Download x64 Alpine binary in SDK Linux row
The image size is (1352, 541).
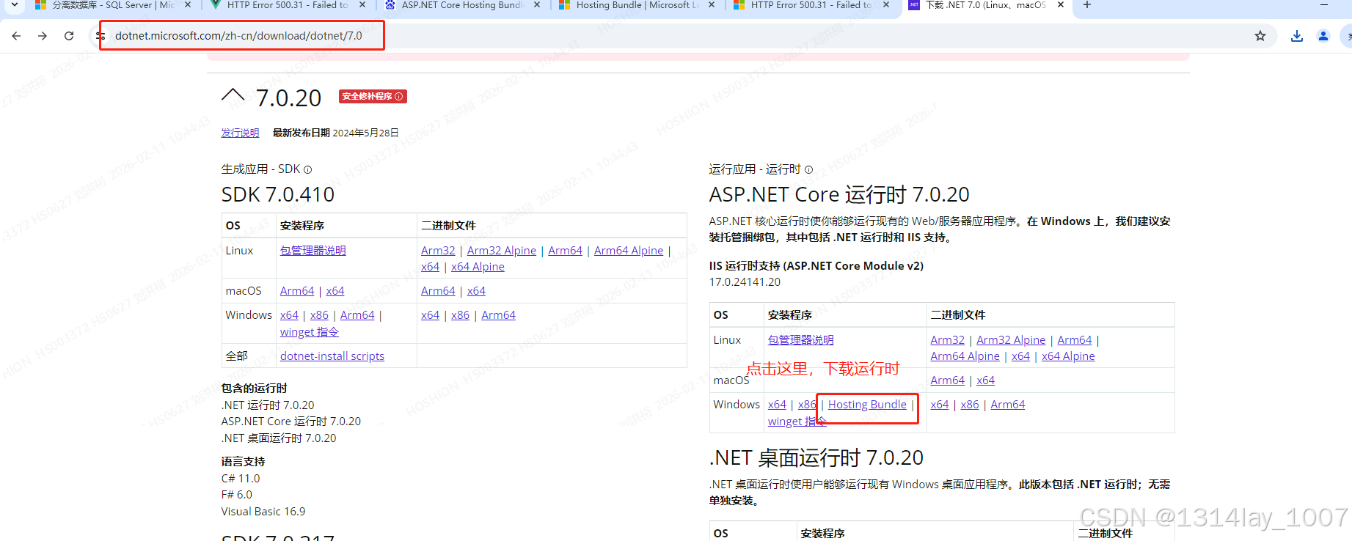478,267
